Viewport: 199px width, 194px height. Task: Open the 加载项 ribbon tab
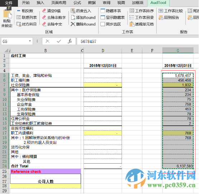(138, 3)
